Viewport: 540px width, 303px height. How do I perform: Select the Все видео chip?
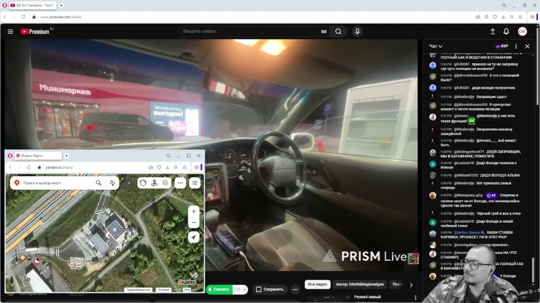click(318, 284)
